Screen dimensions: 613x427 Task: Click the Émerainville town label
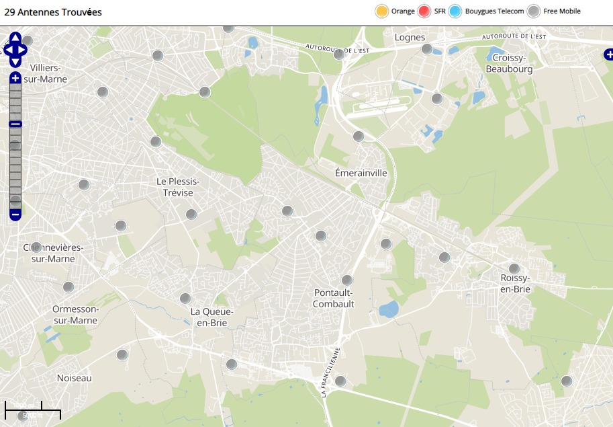click(x=361, y=173)
